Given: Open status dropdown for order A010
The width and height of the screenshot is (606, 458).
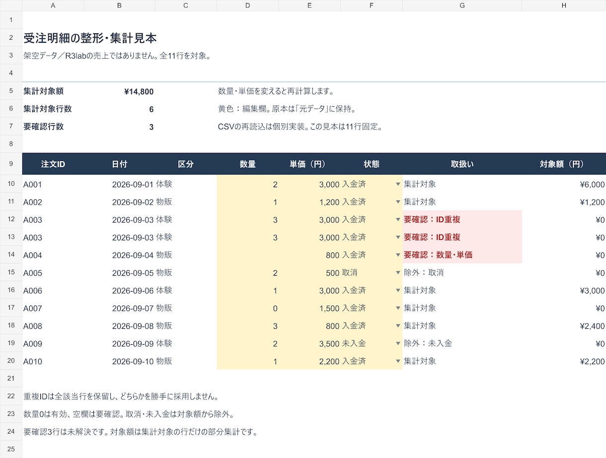Looking at the screenshot, I should tap(398, 362).
